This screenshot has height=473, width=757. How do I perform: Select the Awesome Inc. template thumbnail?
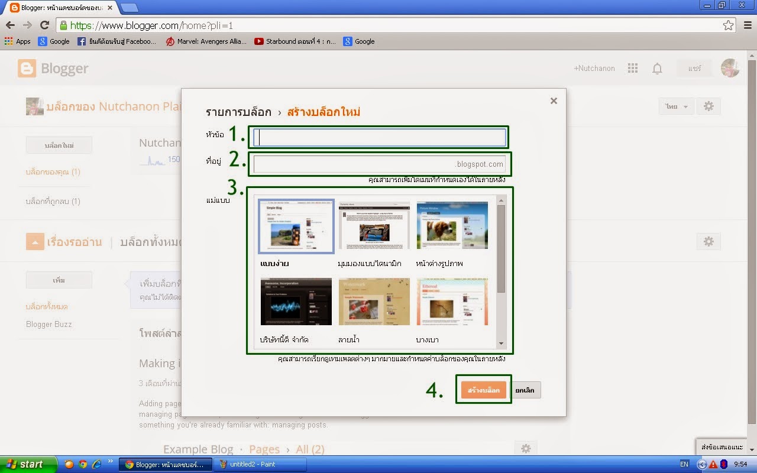(x=296, y=302)
